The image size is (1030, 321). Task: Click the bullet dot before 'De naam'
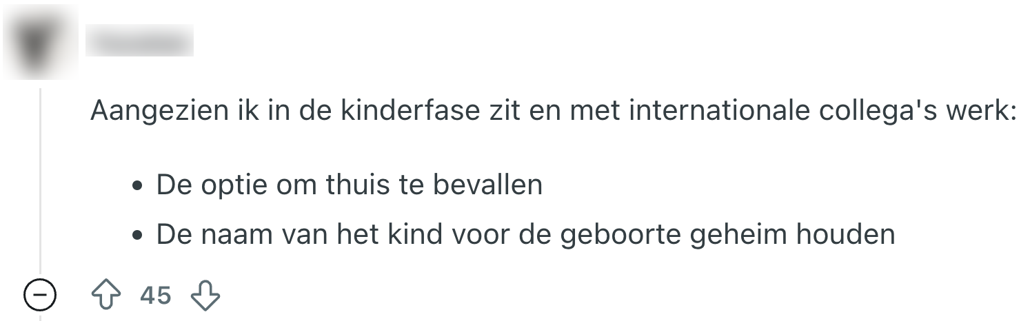(x=139, y=236)
